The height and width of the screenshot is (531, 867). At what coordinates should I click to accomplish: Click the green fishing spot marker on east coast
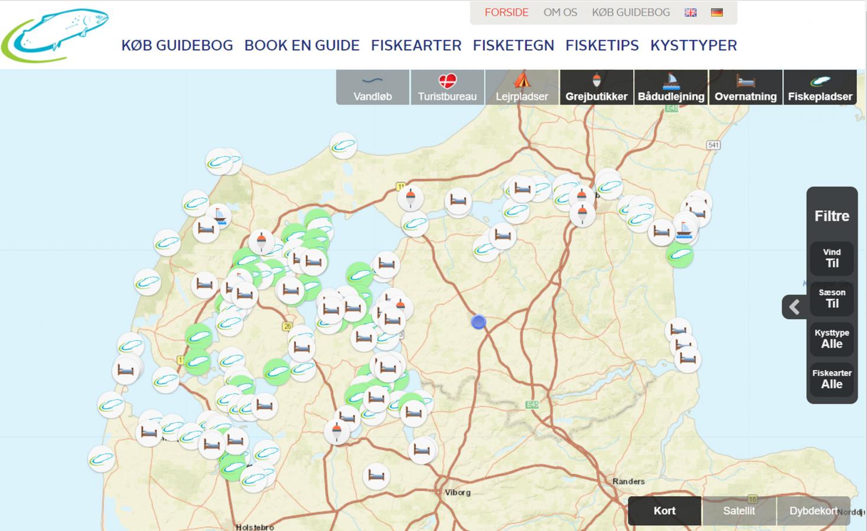click(x=680, y=255)
